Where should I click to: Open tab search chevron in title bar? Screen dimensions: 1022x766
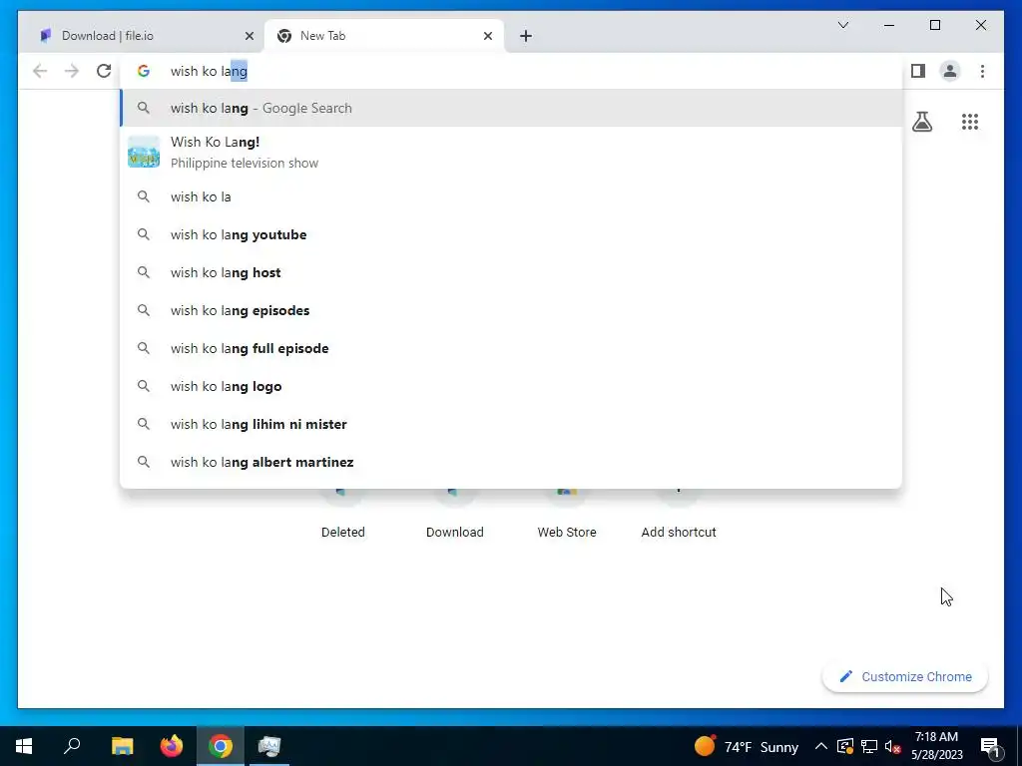(842, 25)
